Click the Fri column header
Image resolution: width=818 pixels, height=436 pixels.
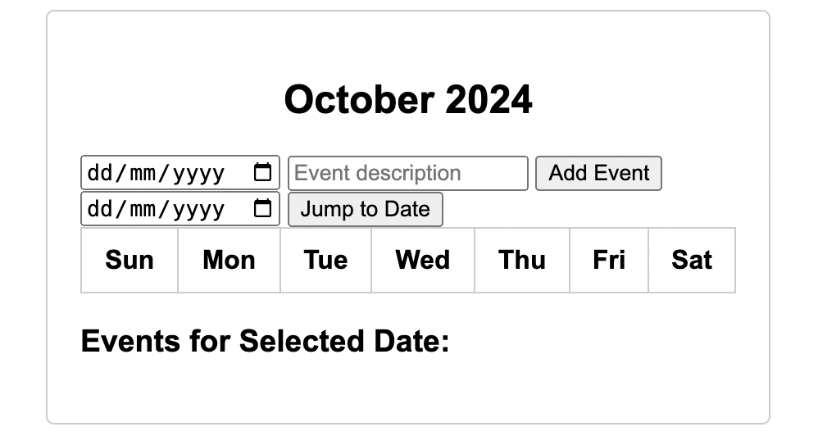pyautogui.click(x=609, y=260)
